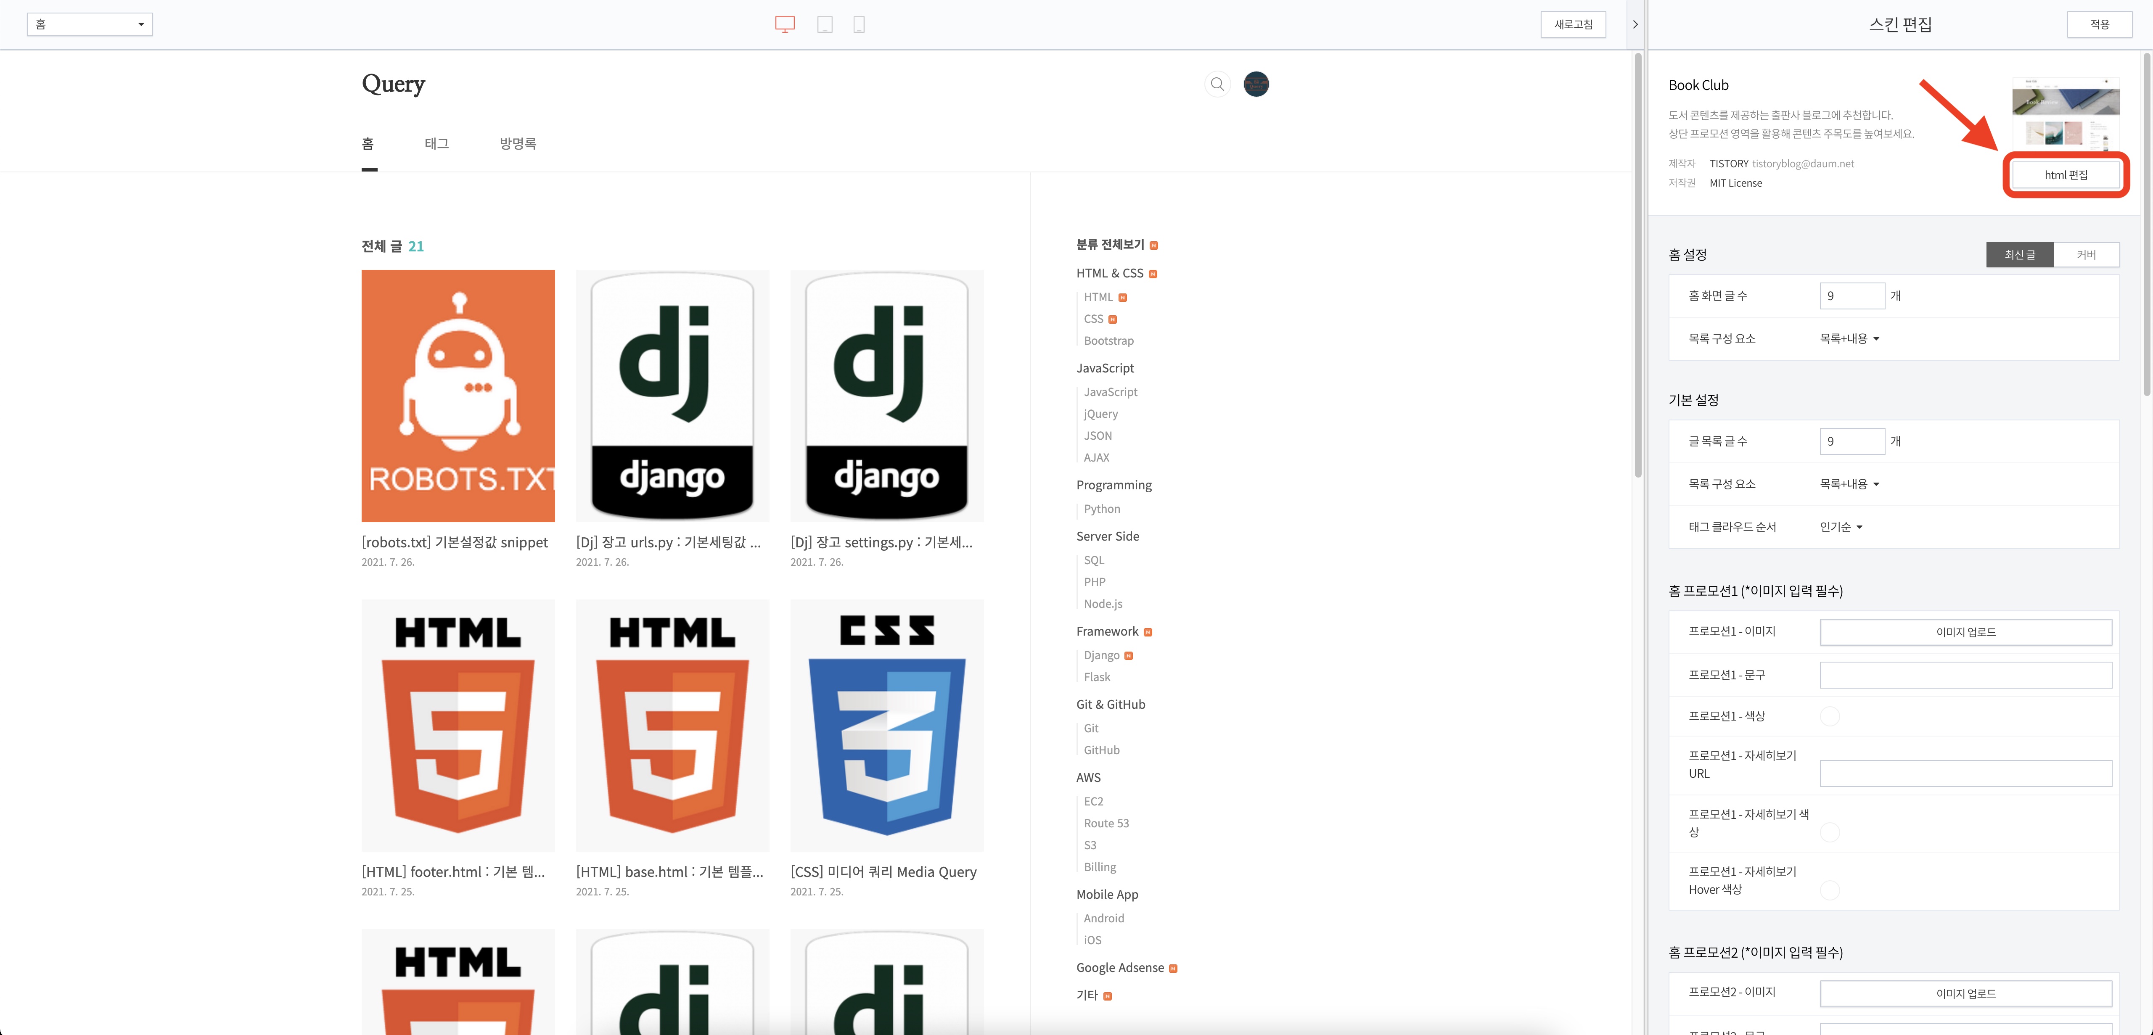Open the Django settings.py post thumbnail
This screenshot has width=2153, height=1035.
click(x=887, y=396)
